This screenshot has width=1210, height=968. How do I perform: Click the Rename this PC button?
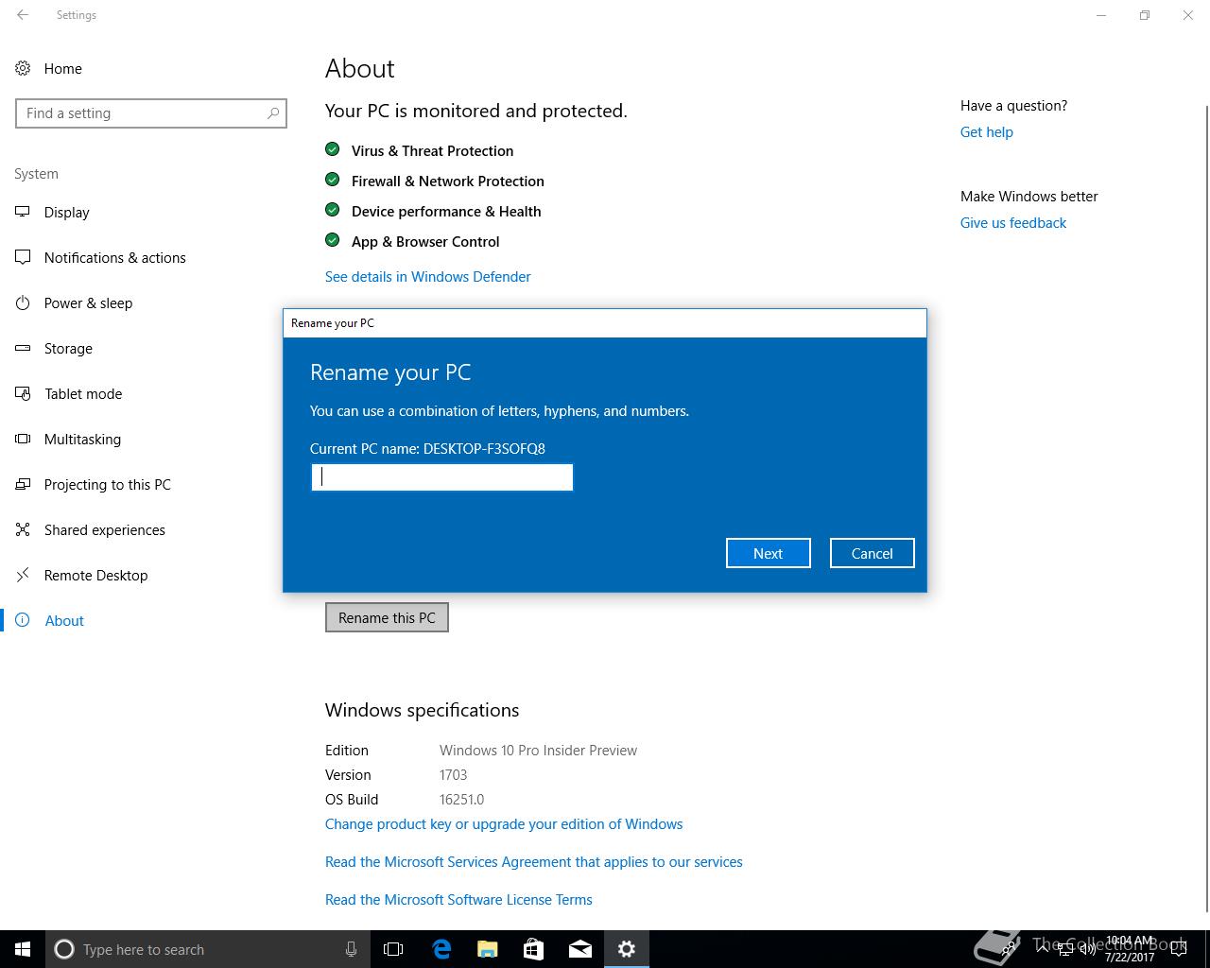click(x=387, y=617)
